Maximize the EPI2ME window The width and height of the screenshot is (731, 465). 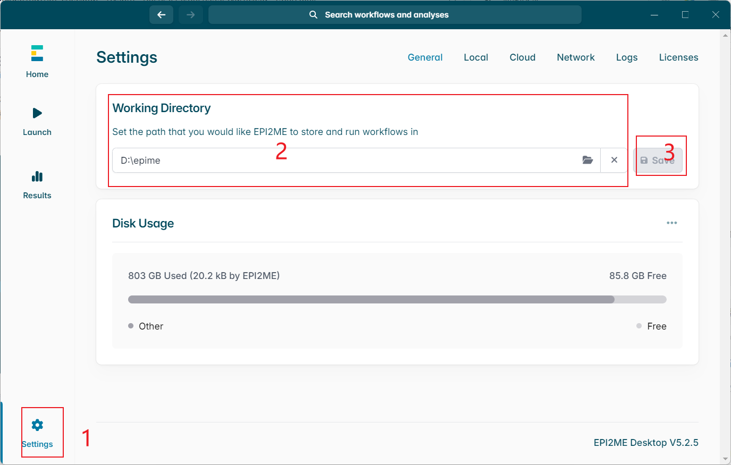click(x=685, y=15)
